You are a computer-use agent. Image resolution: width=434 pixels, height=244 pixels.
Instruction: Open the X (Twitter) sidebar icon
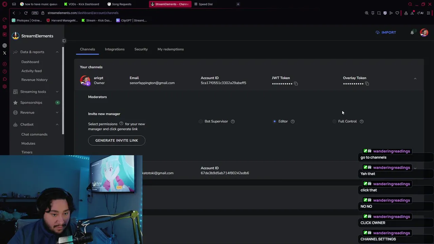click(5, 53)
